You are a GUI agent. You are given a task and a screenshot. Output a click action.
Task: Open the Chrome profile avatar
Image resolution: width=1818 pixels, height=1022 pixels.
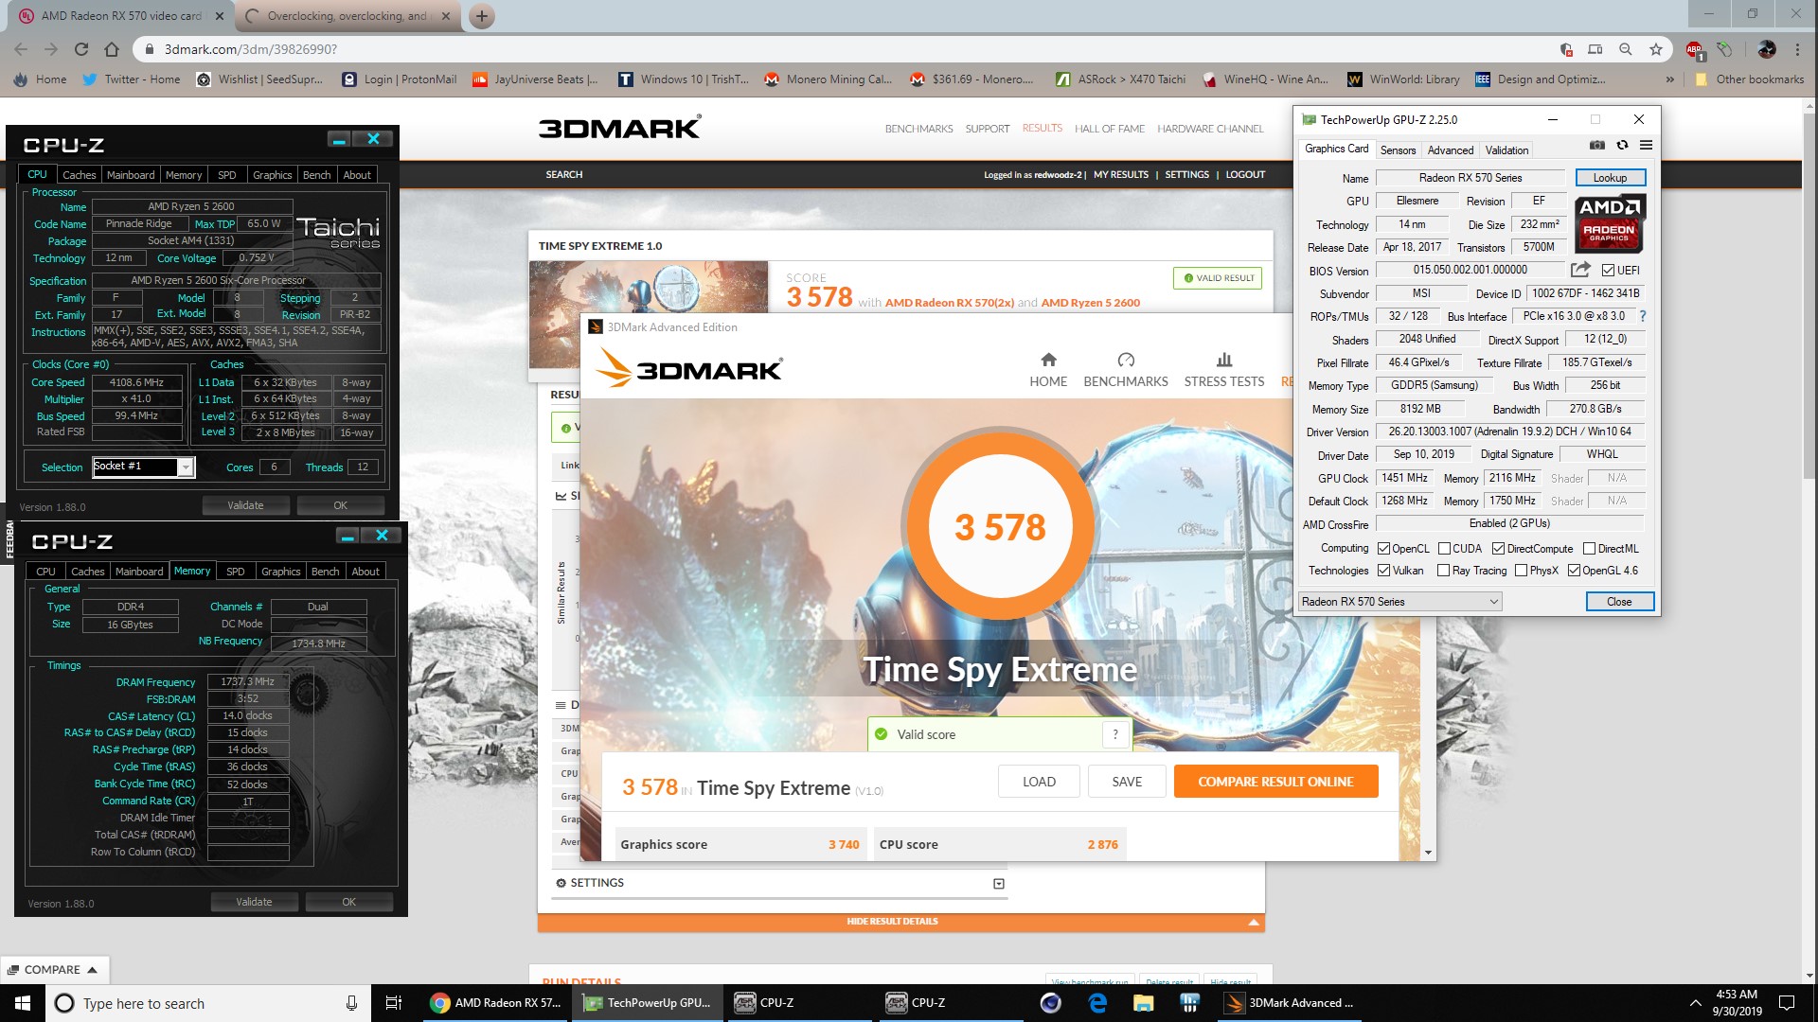[x=1767, y=49]
